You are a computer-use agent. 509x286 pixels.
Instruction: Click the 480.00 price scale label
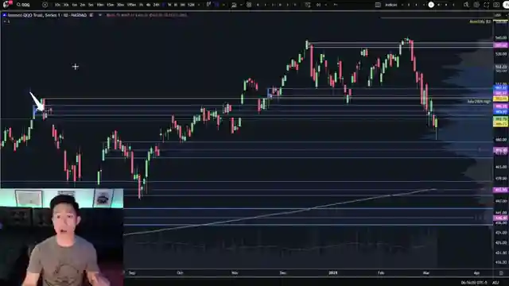pyautogui.click(x=501, y=140)
